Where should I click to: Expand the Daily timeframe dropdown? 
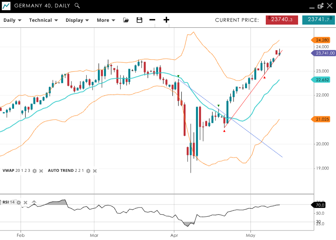[12, 20]
